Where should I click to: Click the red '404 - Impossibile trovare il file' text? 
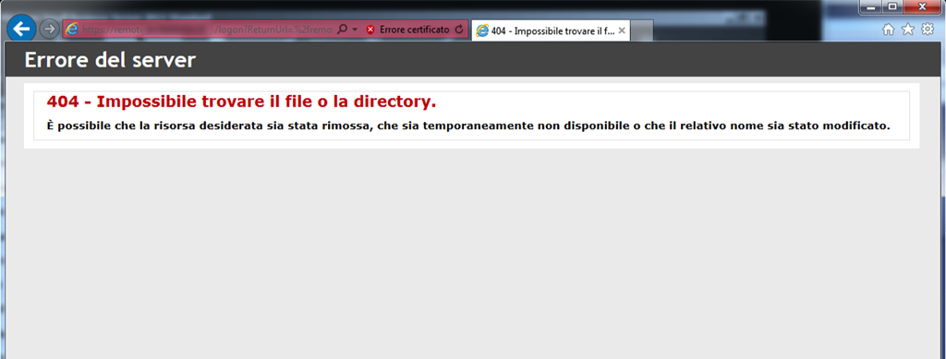(x=241, y=102)
